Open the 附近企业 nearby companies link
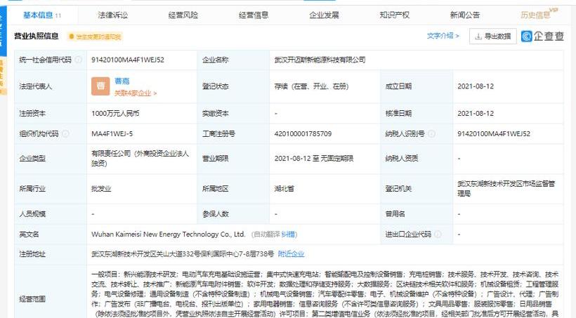 (291, 253)
